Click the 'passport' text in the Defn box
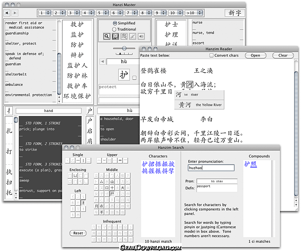Viewport: 301px width, 251px height. [204, 186]
